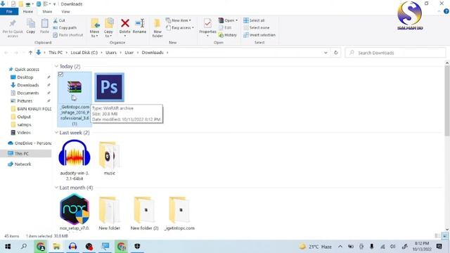Show hidden system tray icons chevron
The width and height of the screenshot is (450, 253).
tap(340, 247)
